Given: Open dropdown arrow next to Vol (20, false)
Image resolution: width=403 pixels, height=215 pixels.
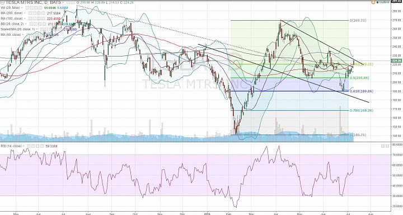Looking at the screenshot, I should pos(22,8).
